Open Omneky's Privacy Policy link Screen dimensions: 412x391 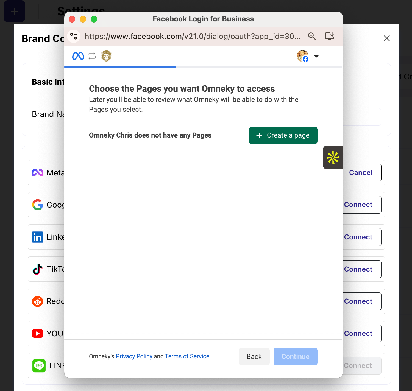coord(134,356)
